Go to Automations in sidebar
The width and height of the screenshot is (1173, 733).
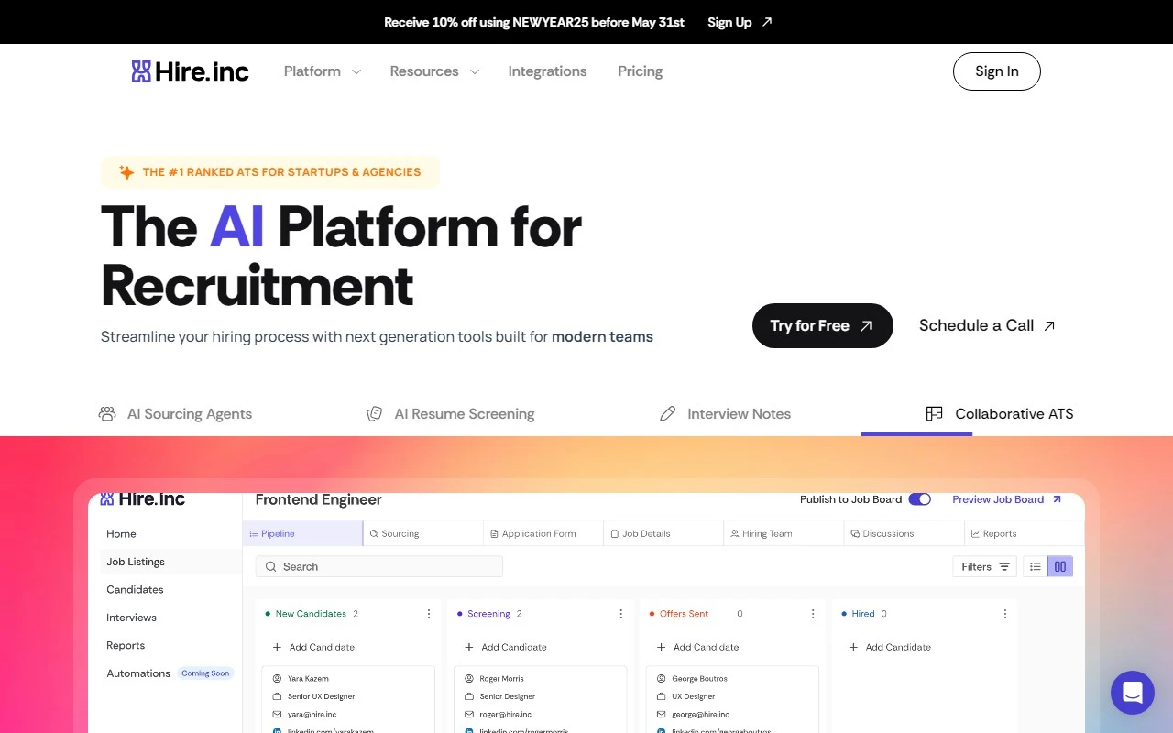[x=138, y=673]
